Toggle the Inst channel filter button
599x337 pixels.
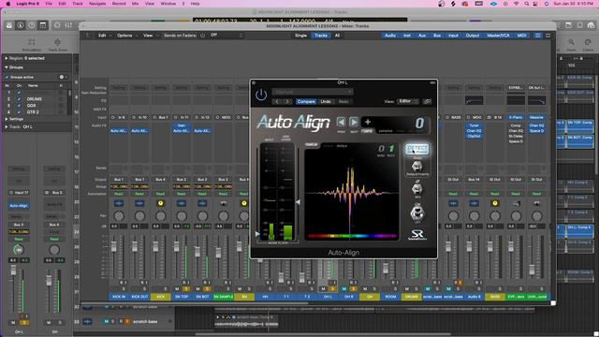tap(407, 36)
